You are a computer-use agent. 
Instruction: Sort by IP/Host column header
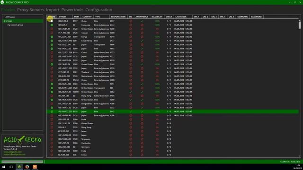[64, 17]
